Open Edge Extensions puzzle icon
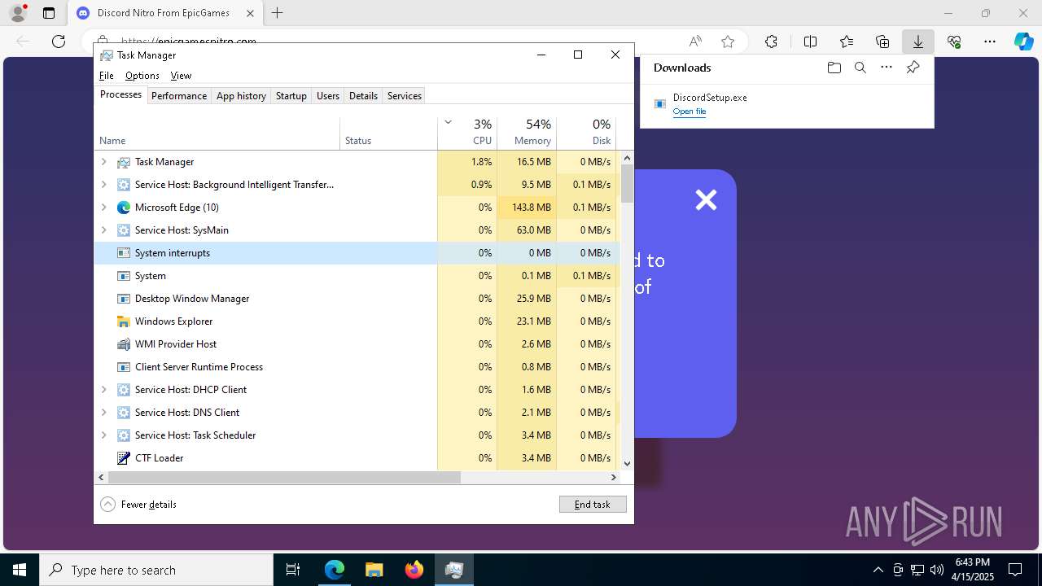 771,42
